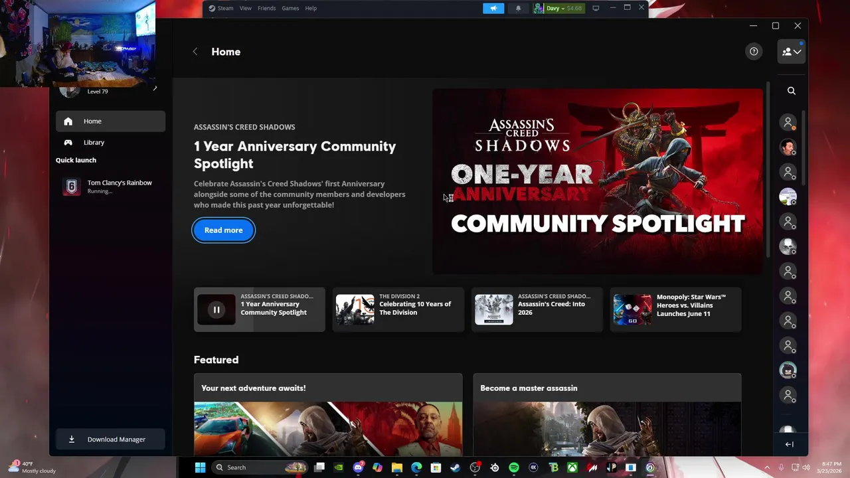Open Help menu in Steam window
The width and height of the screenshot is (850, 478).
(x=311, y=8)
